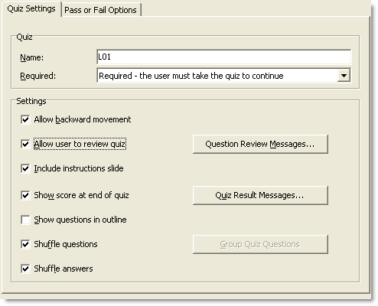Screen dimensions: 378x306
Task: Uncheck Allow backward movement checkbox
Action: coord(25,119)
